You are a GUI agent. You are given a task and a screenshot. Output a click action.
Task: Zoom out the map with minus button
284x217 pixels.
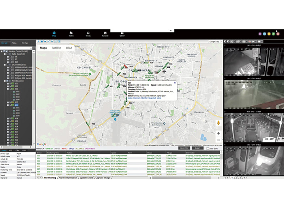pyautogui.click(x=219, y=140)
